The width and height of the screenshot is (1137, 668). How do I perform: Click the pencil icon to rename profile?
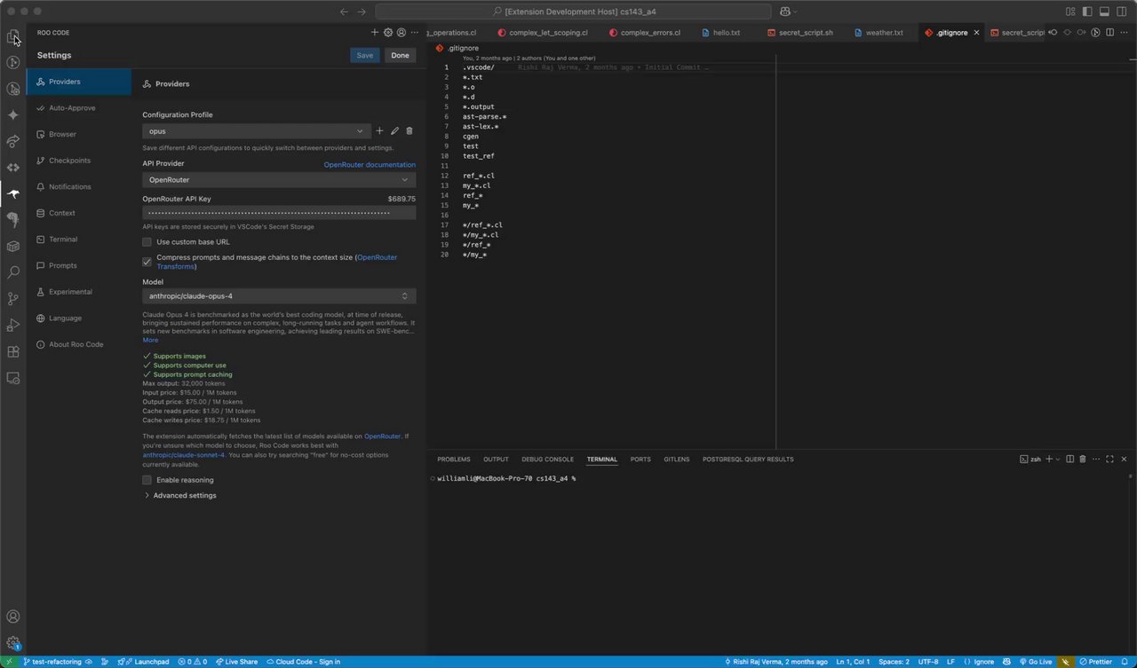394,131
